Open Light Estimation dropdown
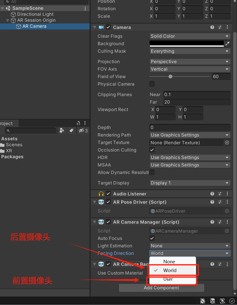 click(x=190, y=246)
